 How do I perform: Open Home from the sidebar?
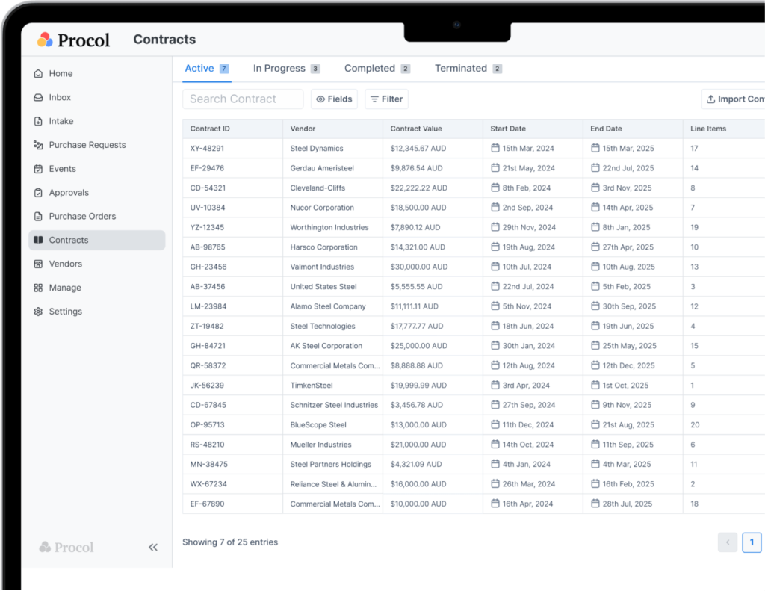click(61, 73)
